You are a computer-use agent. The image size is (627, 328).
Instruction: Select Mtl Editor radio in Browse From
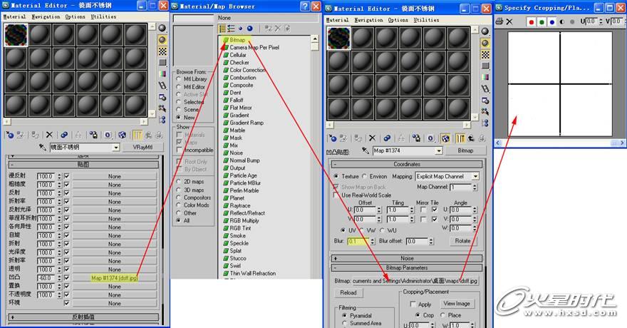[179, 87]
